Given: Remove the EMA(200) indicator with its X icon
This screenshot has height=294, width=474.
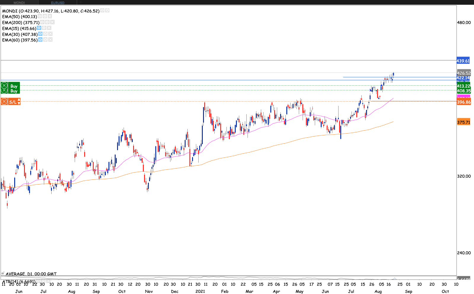Looking at the screenshot, I should 52,22.
